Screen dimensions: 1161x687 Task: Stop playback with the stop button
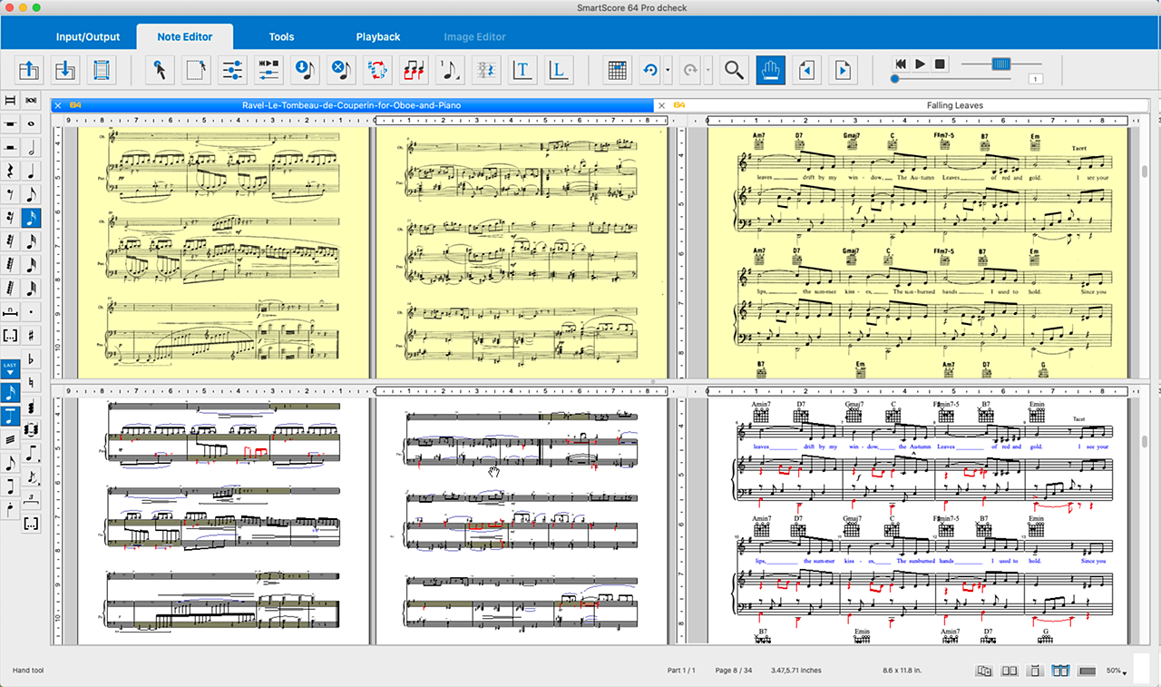[x=941, y=64]
